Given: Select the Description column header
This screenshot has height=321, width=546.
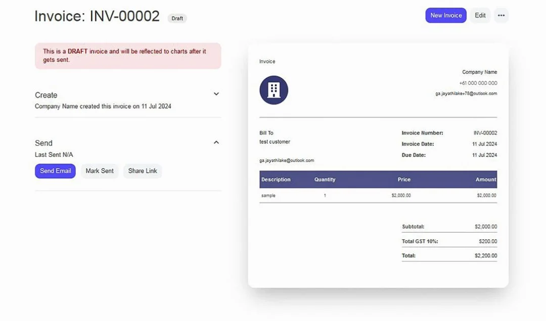Looking at the screenshot, I should coord(276,180).
